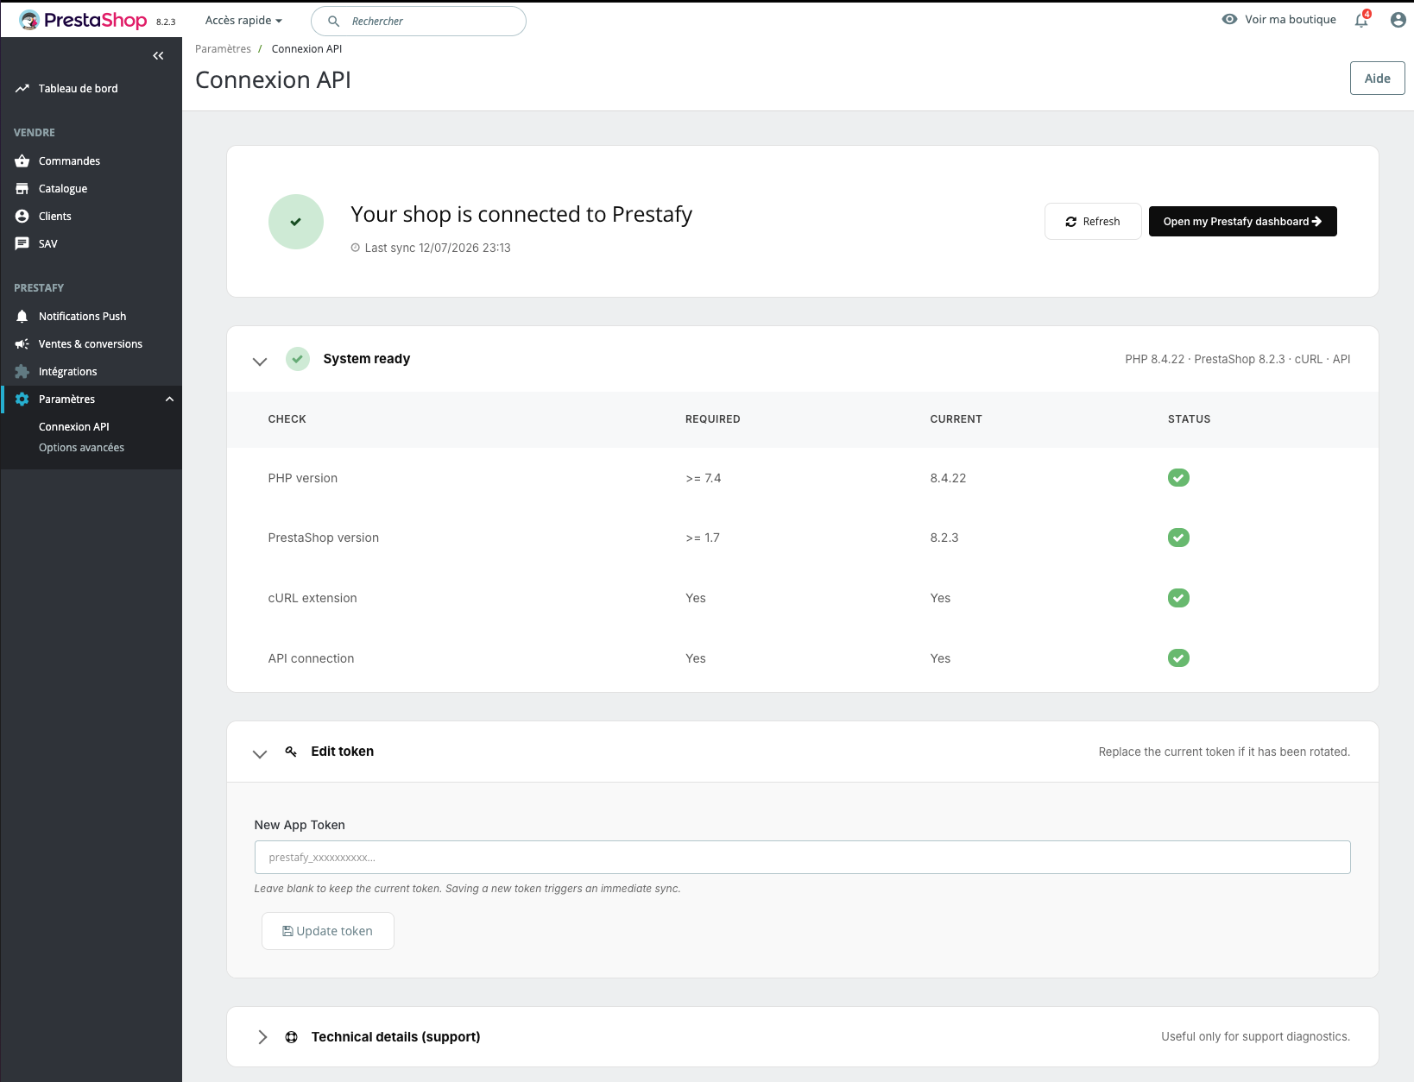Screen dimensions: 1414x1082
Task: Click the eye icon beside Voir ma boutique
Action: 1229,19
